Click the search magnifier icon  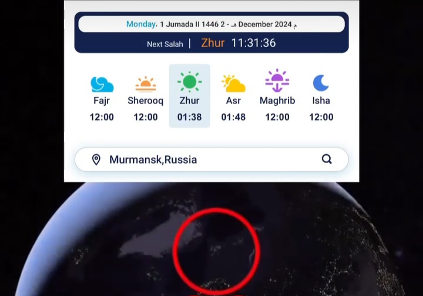327,159
